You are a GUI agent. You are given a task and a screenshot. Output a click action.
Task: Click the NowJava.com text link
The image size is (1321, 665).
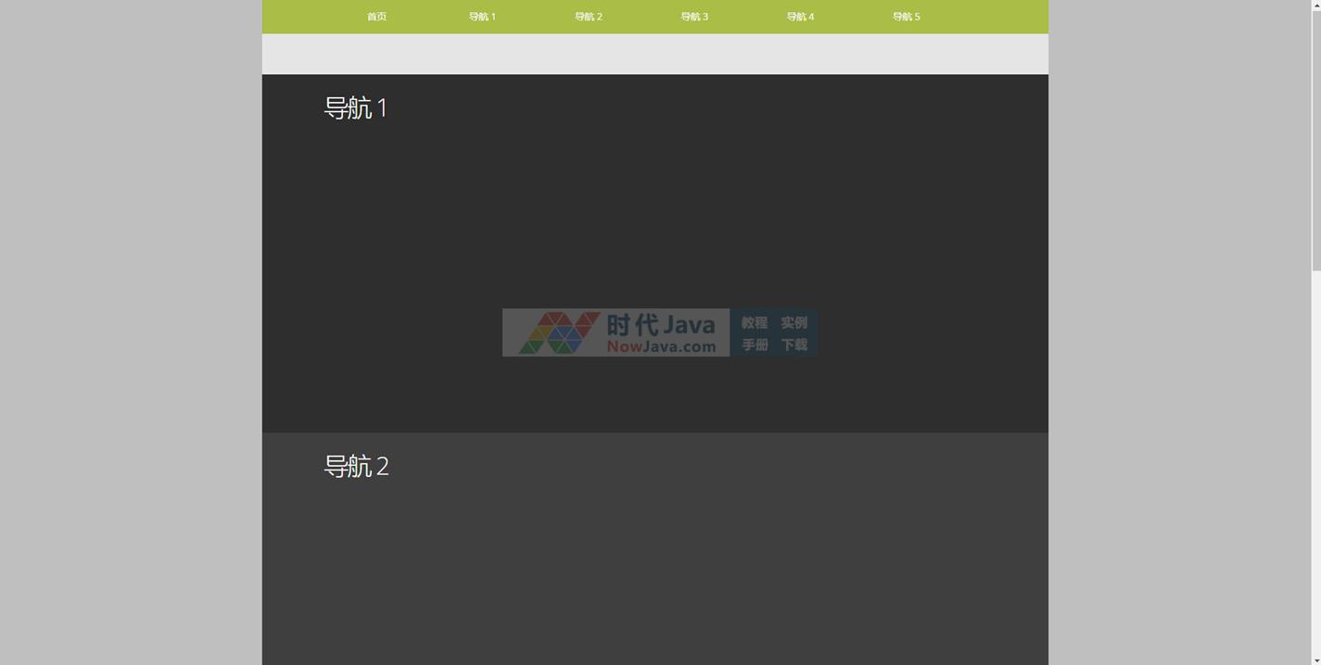661,347
